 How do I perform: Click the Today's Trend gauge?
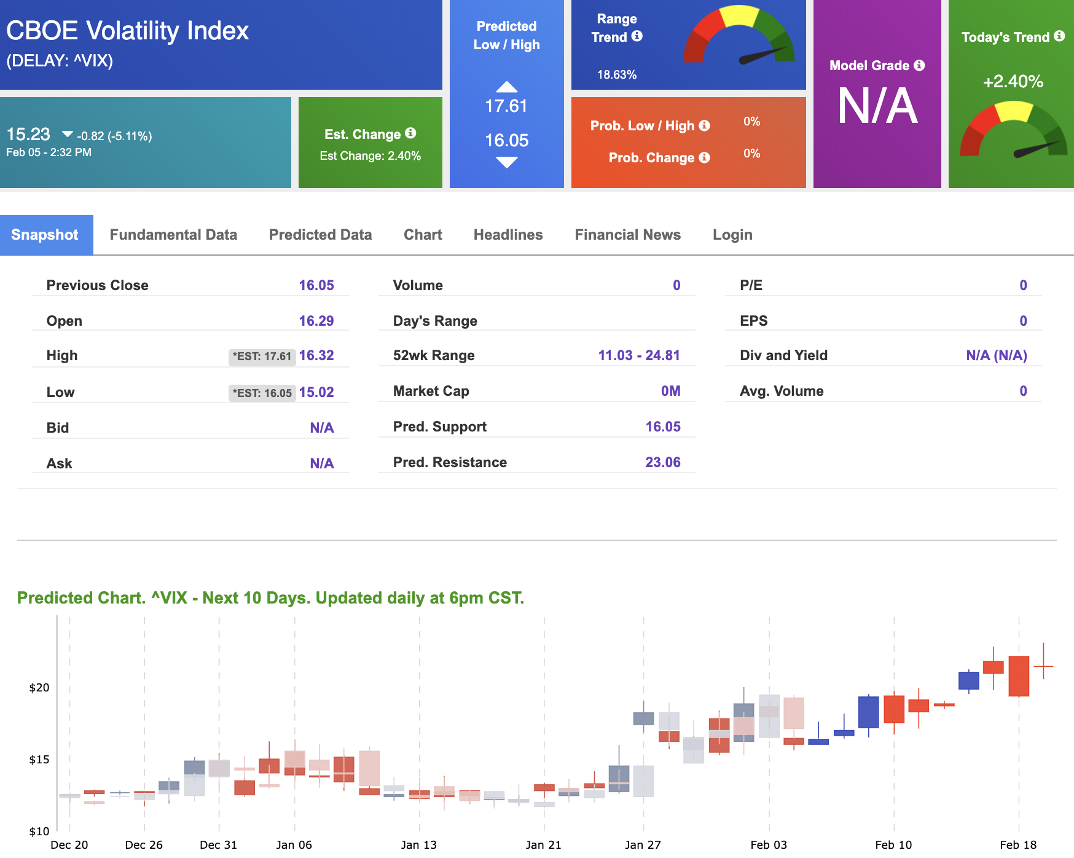coord(1014,129)
